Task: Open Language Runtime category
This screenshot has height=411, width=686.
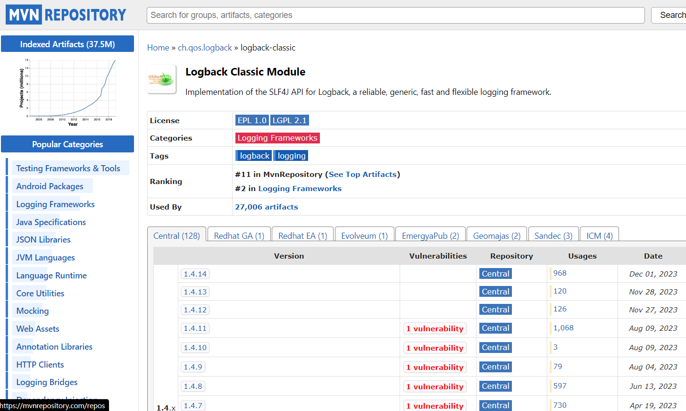Action: tap(51, 276)
